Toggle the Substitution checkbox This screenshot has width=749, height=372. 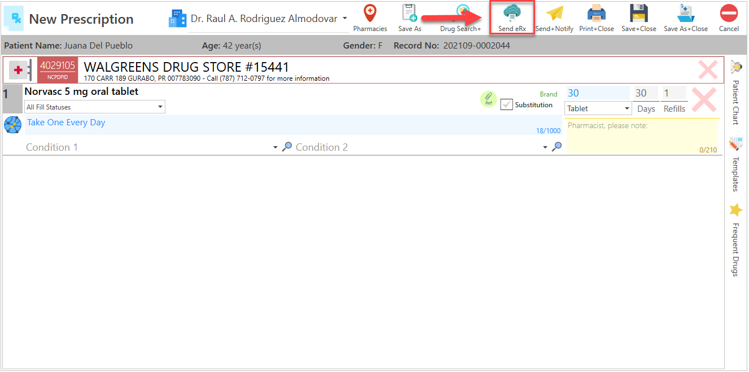506,104
